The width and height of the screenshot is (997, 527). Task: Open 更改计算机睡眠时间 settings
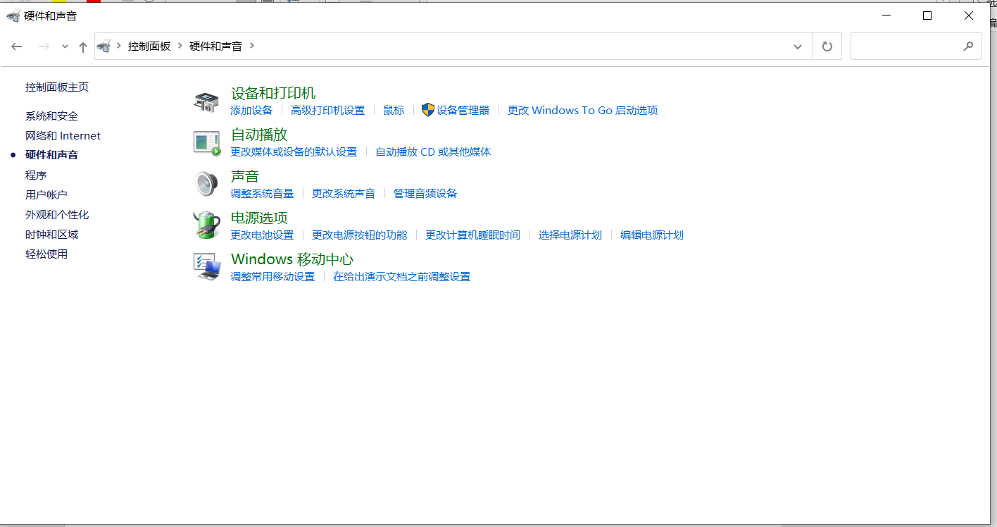click(x=472, y=235)
